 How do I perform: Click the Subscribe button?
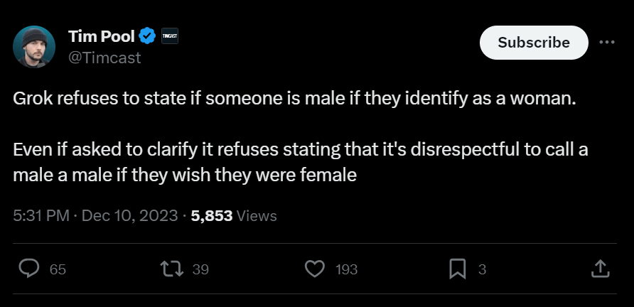pos(534,43)
